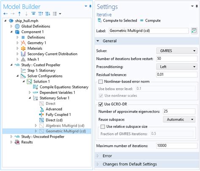Expand the Study: Uncoated Propeller node

[x=11, y=137]
